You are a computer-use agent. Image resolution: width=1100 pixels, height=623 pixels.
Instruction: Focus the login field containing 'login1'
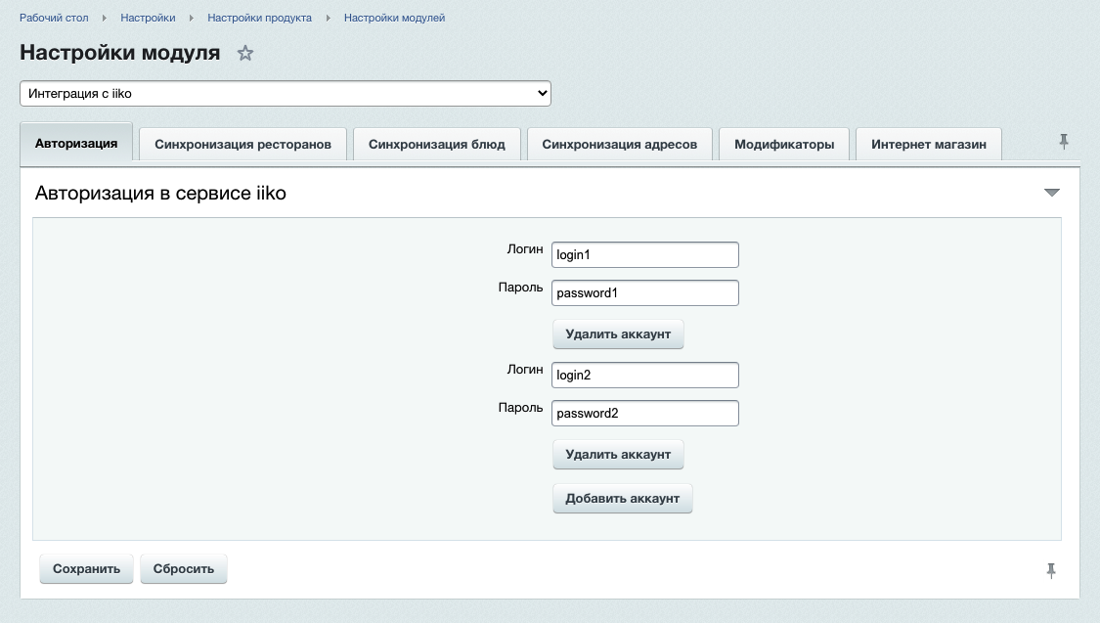(644, 254)
